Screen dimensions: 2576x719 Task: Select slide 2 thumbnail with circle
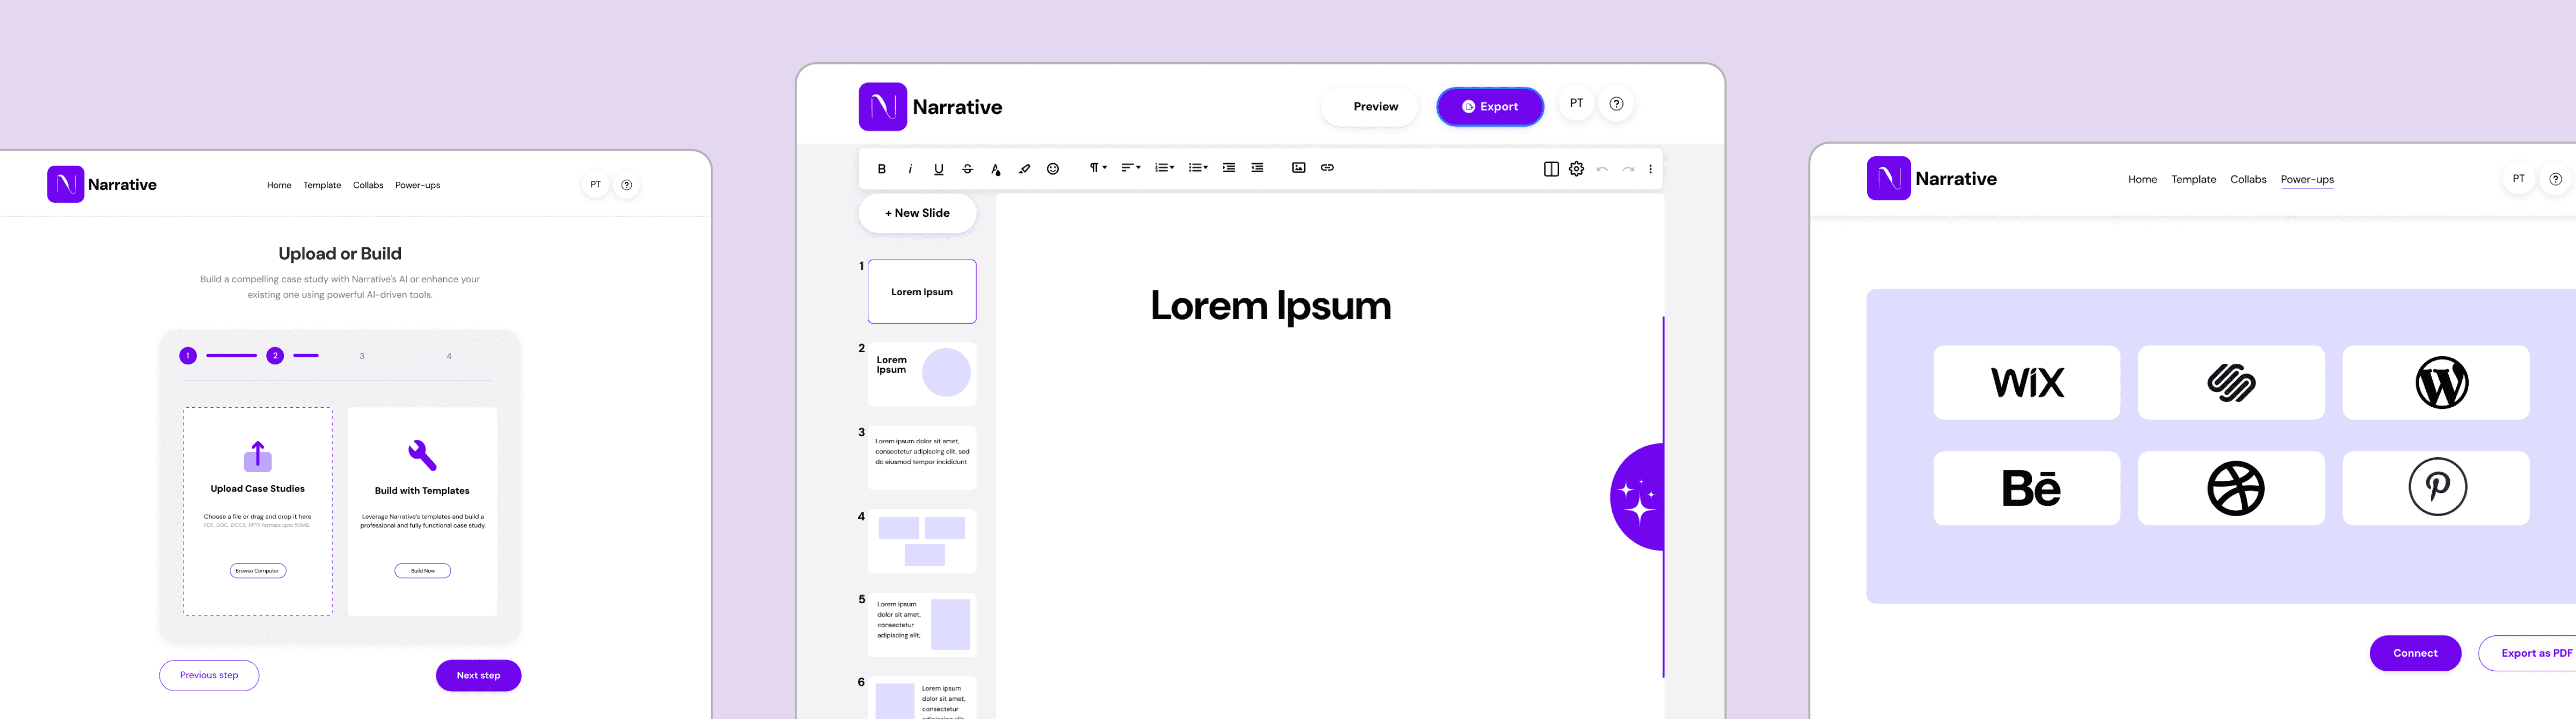pos(921,374)
